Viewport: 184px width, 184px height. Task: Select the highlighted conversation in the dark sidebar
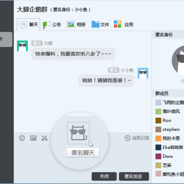coord(6,39)
